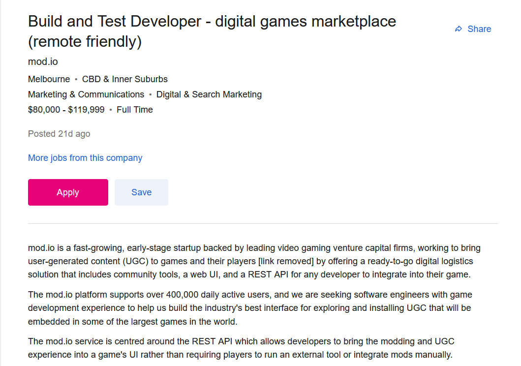Click the blue Share label
This screenshot has height=366, width=521.
point(479,29)
